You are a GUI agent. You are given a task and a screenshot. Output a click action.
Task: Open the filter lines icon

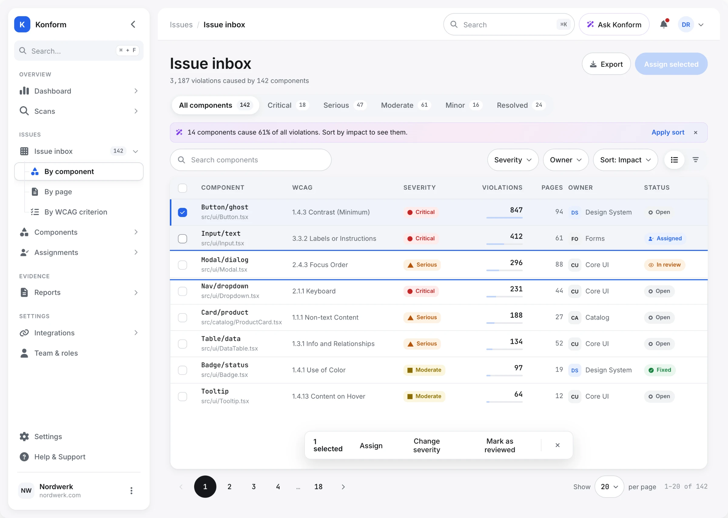696,160
